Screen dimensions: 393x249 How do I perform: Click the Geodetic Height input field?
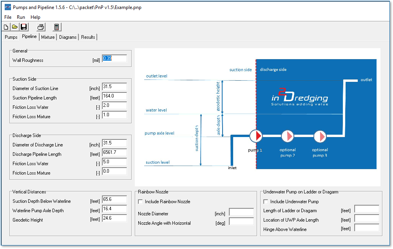pyautogui.click(x=114, y=218)
